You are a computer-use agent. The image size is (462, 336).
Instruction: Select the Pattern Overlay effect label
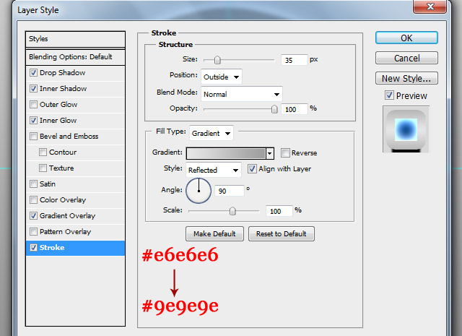[65, 232]
